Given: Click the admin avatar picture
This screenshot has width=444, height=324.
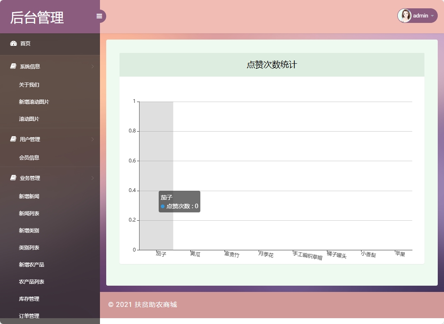Looking at the screenshot, I should [x=404, y=15].
